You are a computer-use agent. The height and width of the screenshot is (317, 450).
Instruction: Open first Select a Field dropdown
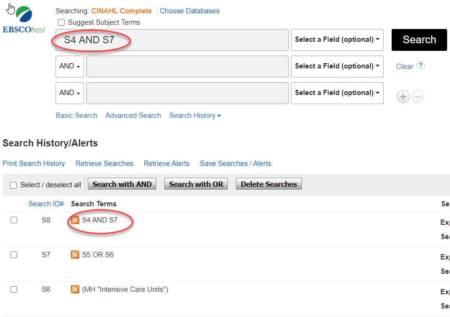[337, 40]
